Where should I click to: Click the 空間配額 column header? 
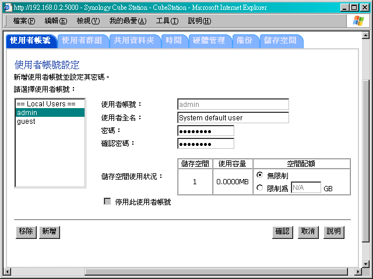(301, 164)
